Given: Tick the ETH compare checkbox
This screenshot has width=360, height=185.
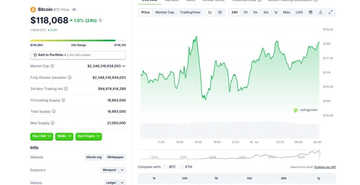Looking at the screenshot, I should click(181, 167).
